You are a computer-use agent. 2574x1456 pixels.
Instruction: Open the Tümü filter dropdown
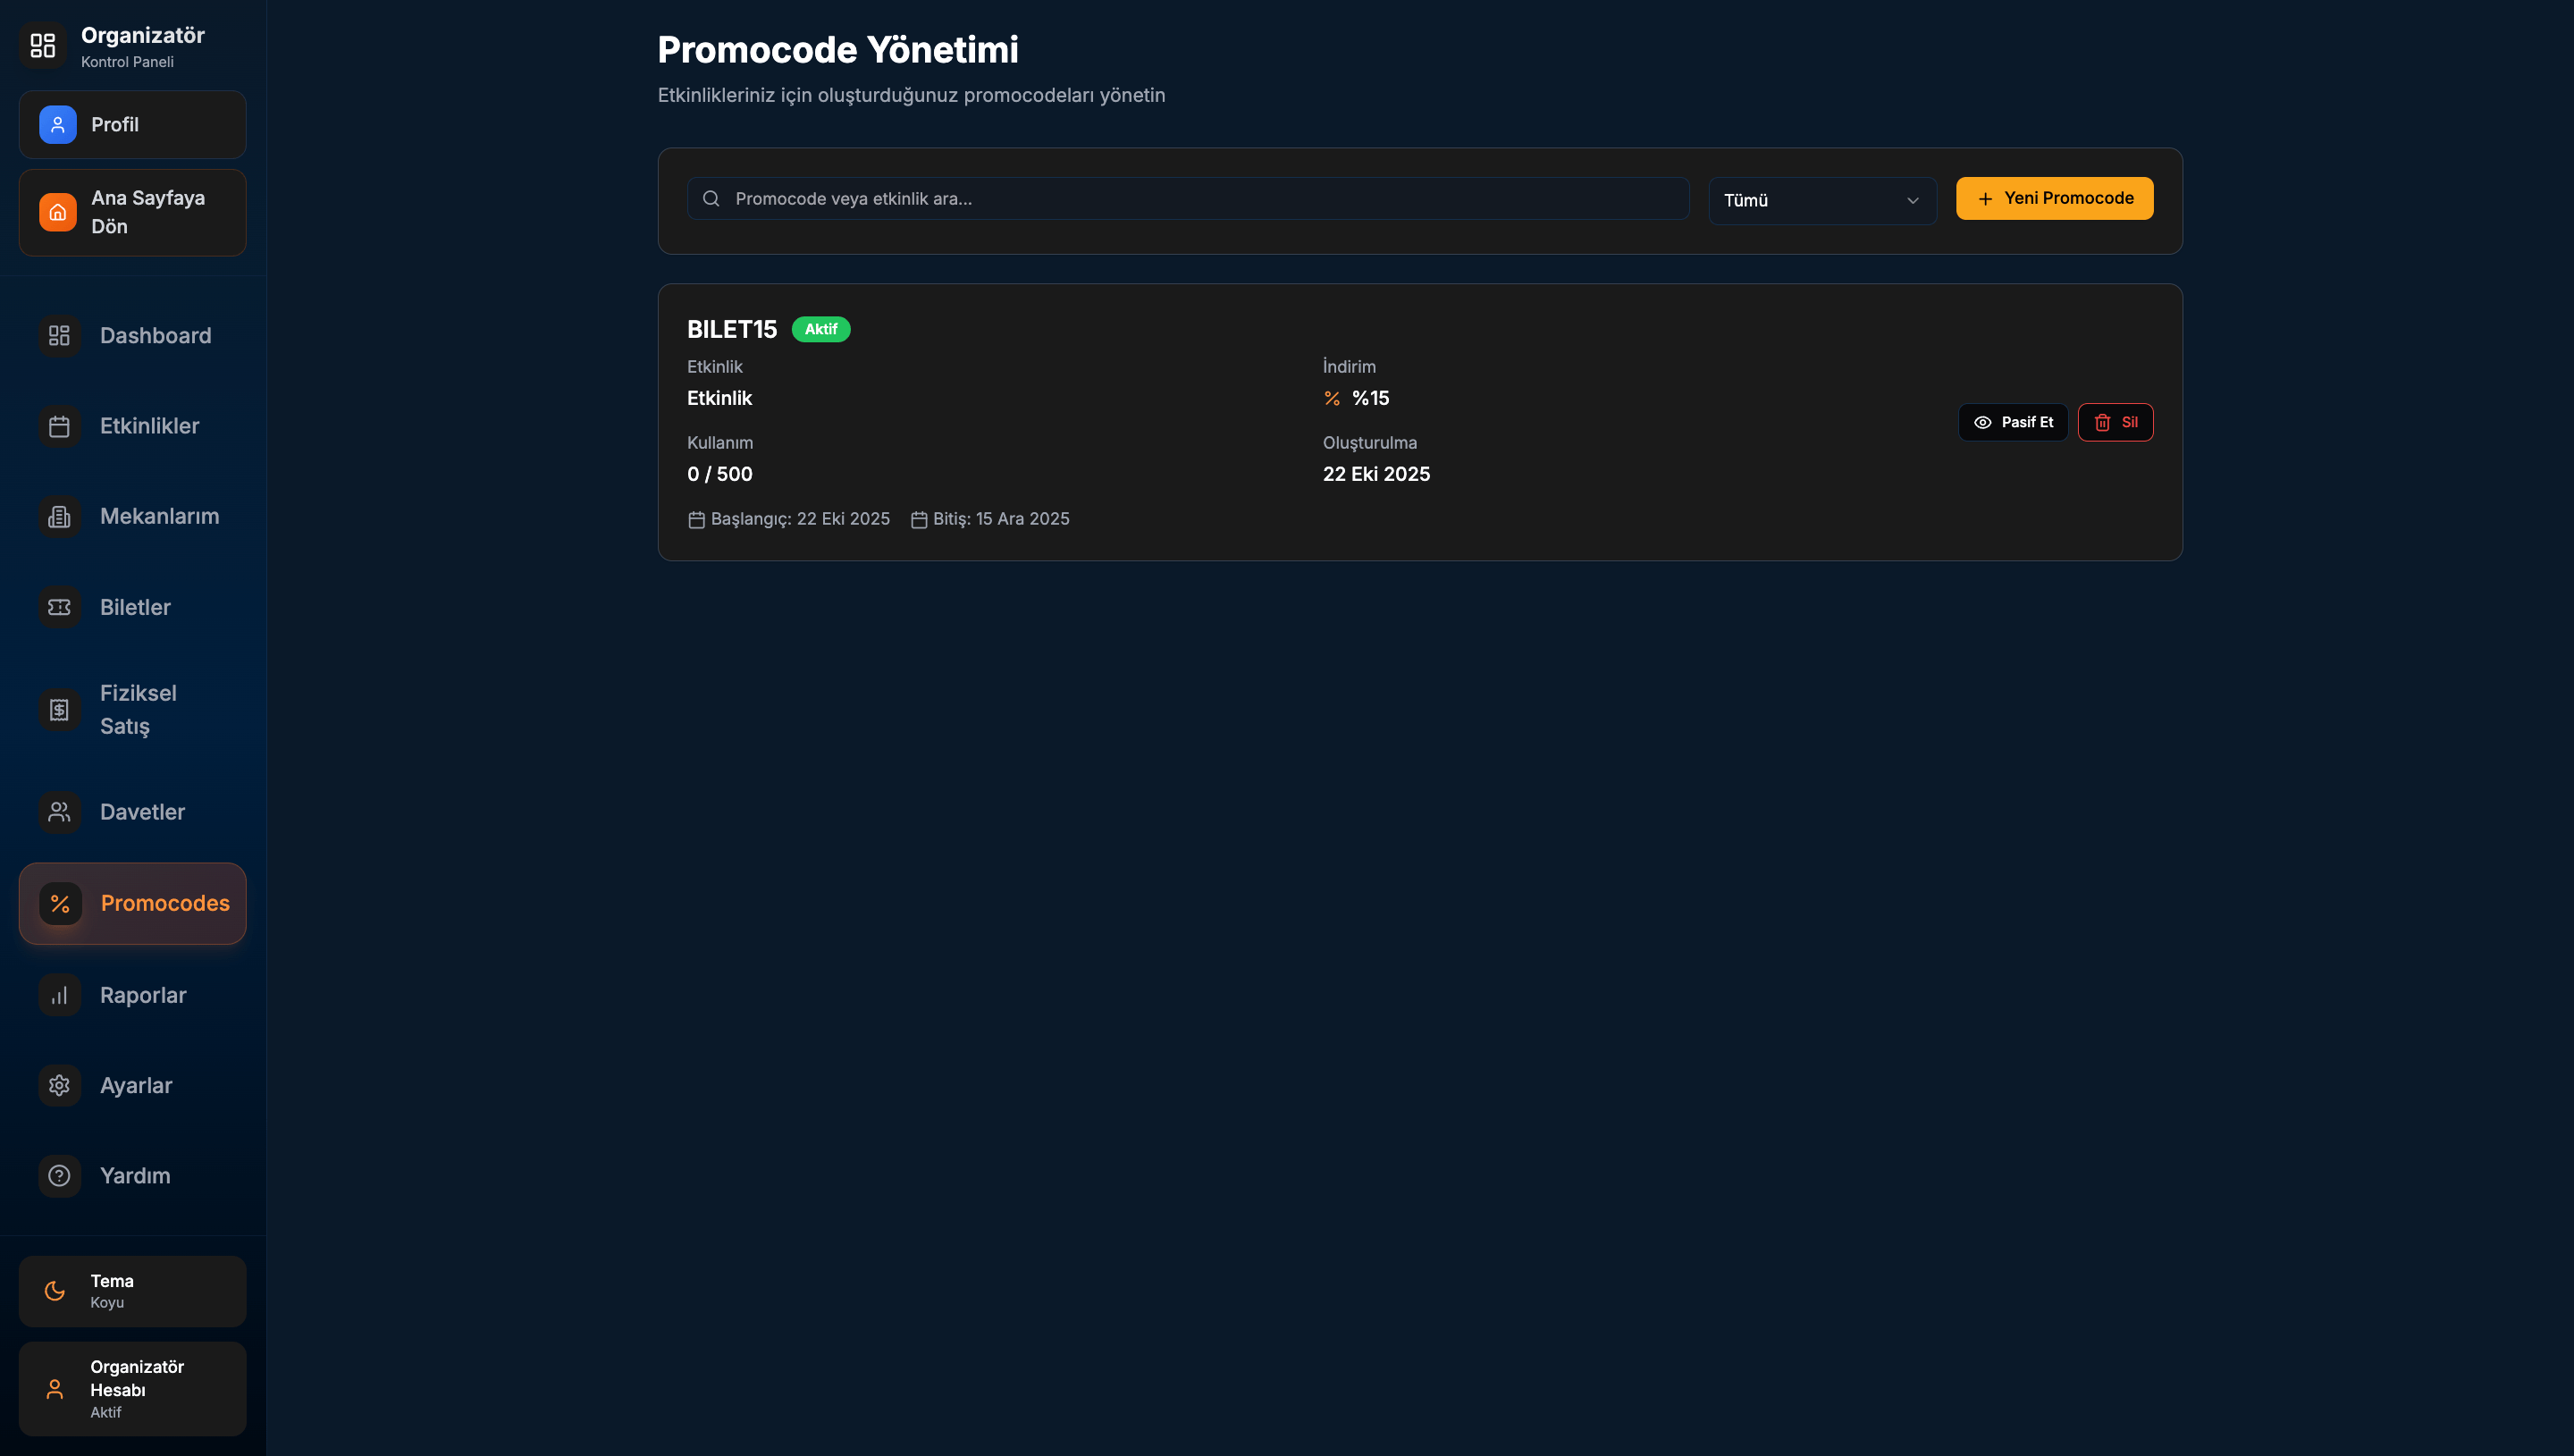(x=1821, y=200)
